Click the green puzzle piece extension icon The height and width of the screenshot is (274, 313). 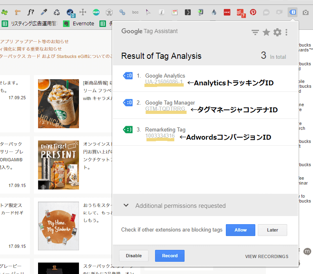(5, 12)
